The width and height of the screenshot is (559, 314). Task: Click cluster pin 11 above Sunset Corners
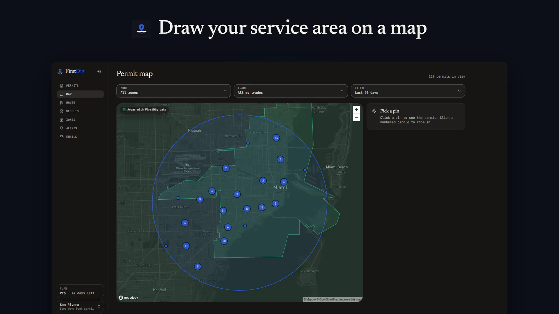click(186, 246)
